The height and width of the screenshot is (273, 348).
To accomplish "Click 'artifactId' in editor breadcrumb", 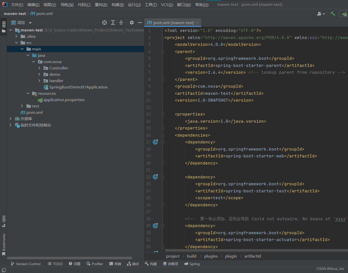I will 253,256.
